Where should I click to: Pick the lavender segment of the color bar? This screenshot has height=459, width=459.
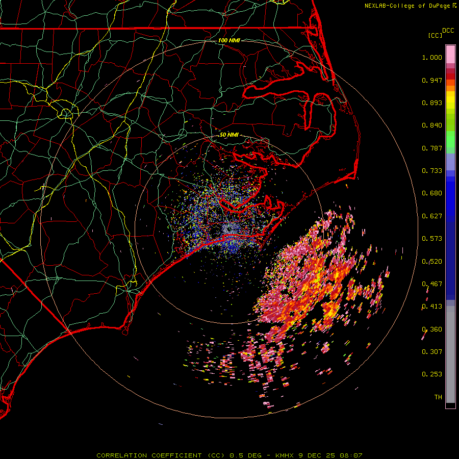450,162
